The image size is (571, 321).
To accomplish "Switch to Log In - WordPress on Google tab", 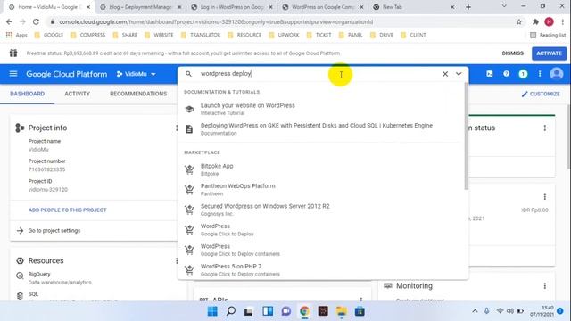I will [232, 7].
